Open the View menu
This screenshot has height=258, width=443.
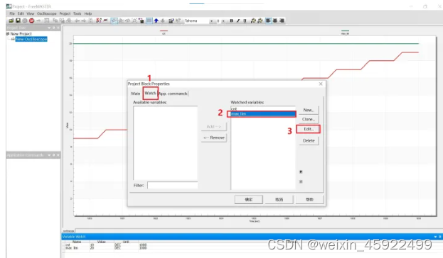[x=31, y=13]
